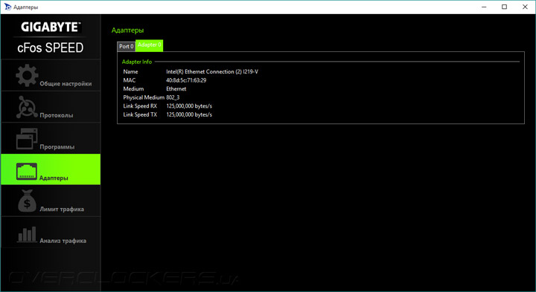This screenshot has width=536, height=292.
Task: Click the MAC field label
Action: [130, 80]
